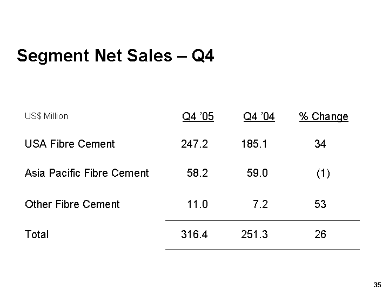Image resolution: width=389 pixels, height=291 pixels.
Task: Select the US$ Million label
Action: click(x=46, y=116)
